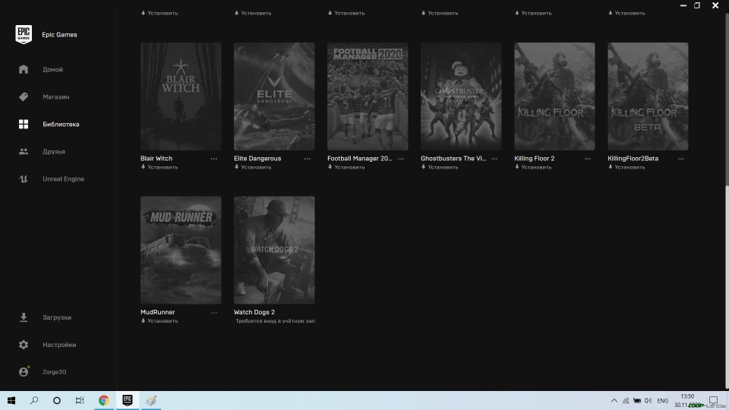729x410 pixels.
Task: Open Unreal Engine menu item
Action: [63, 179]
